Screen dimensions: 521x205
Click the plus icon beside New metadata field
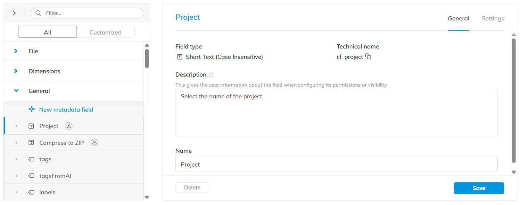tap(32, 109)
